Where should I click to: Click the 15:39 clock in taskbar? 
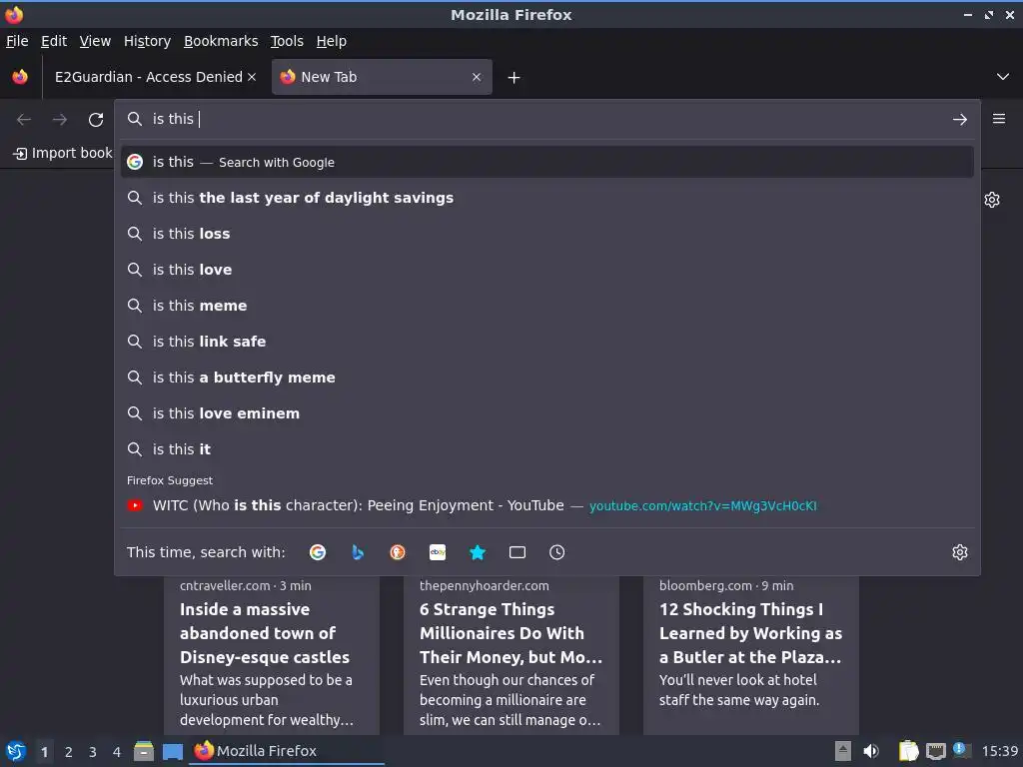[999, 751]
